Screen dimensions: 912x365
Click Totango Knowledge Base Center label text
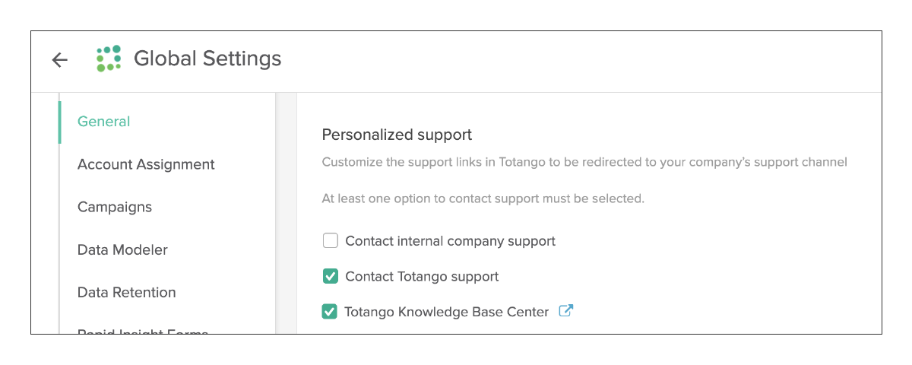pyautogui.click(x=447, y=312)
